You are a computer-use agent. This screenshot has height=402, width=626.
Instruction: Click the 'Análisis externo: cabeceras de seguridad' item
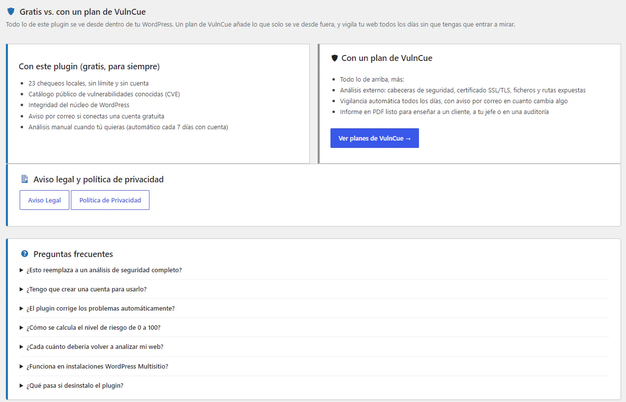[x=463, y=90]
